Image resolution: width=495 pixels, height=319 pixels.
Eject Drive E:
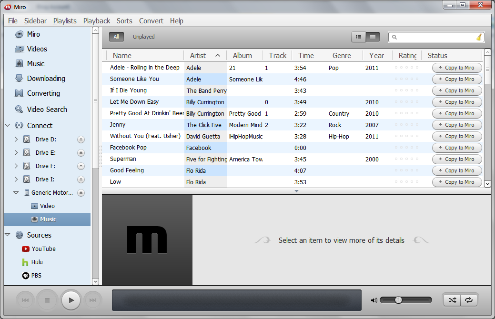click(81, 153)
